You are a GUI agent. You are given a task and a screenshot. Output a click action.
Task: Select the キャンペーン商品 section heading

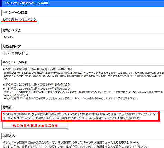(x=15, y=13)
